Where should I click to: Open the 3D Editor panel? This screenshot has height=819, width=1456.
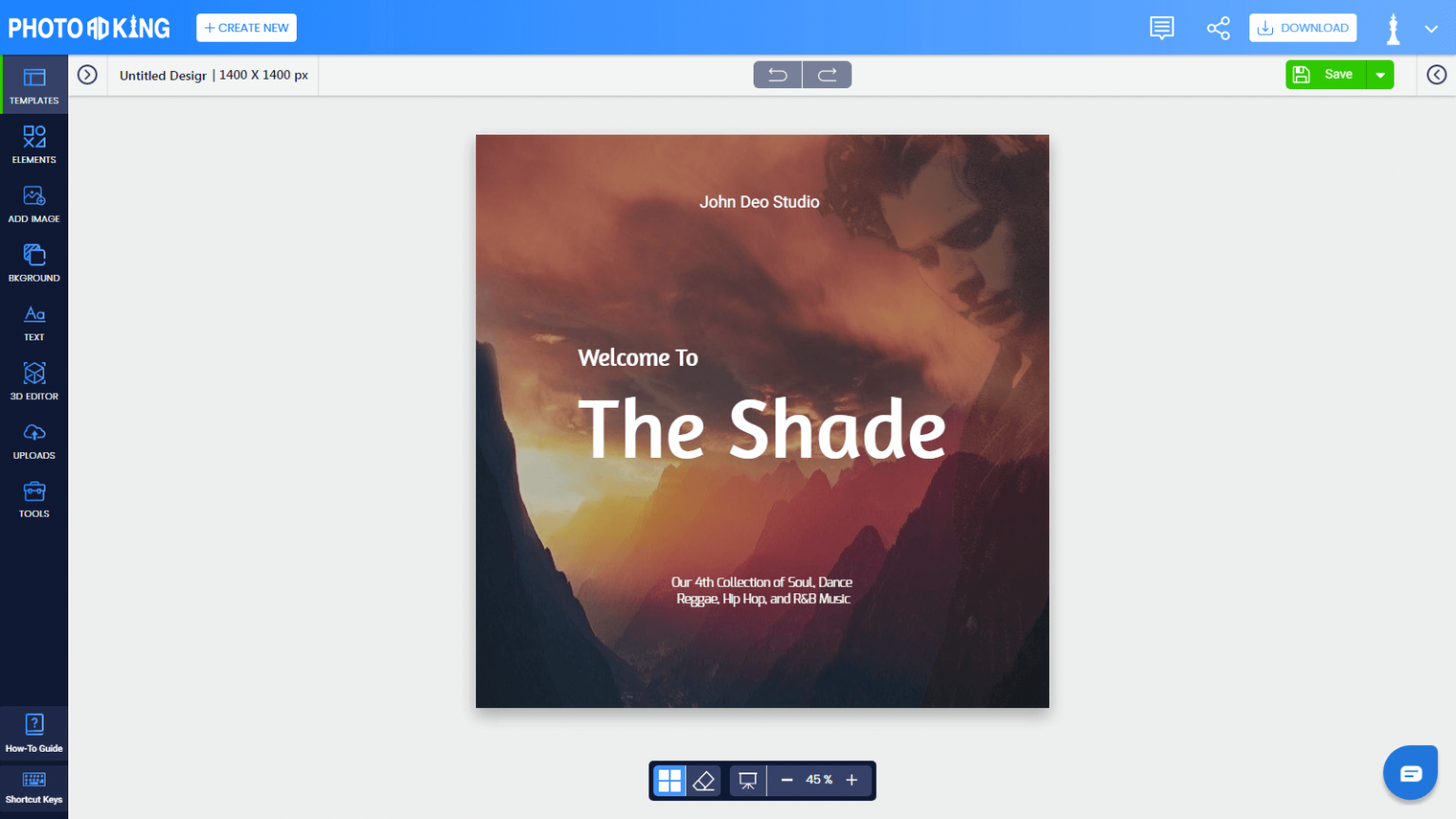[34, 380]
